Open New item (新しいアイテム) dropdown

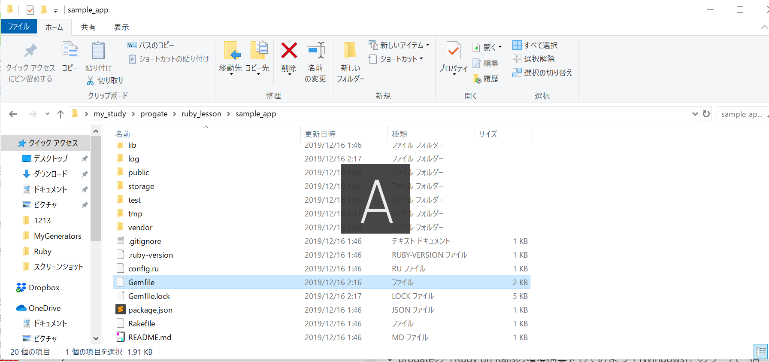click(x=399, y=45)
